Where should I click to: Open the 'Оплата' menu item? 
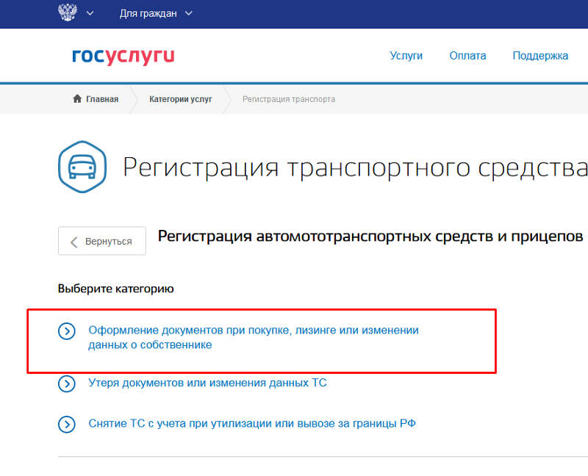pos(467,56)
